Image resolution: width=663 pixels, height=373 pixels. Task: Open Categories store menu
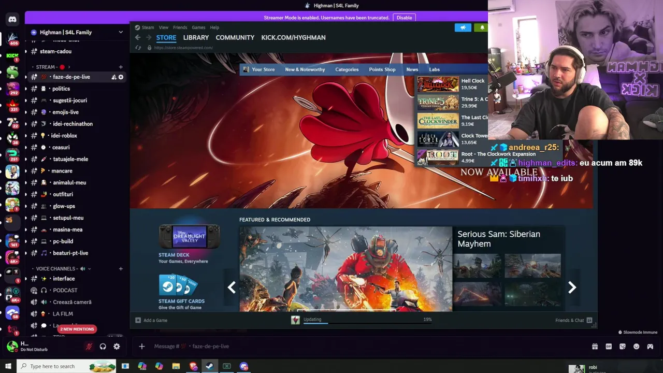coord(347,69)
